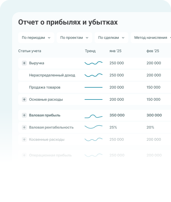The height and width of the screenshot is (202, 171).
Task: Open the «Метод начисления» dropdown
Action: click(x=151, y=38)
